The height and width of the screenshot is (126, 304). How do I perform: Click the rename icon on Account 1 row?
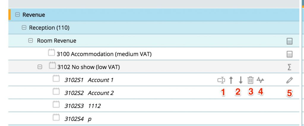coord(221,80)
